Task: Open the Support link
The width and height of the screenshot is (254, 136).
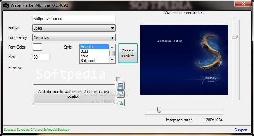Action: 241,130
